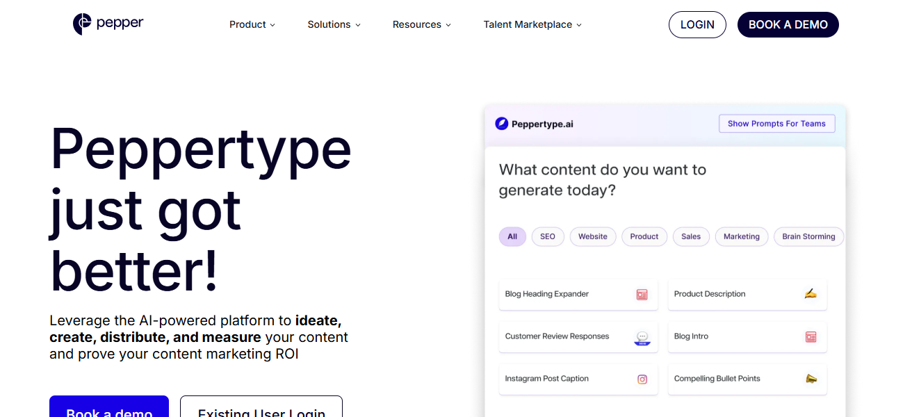The width and height of the screenshot is (912, 417).
Task: Open the Solutions navigation item
Action: pos(334,24)
